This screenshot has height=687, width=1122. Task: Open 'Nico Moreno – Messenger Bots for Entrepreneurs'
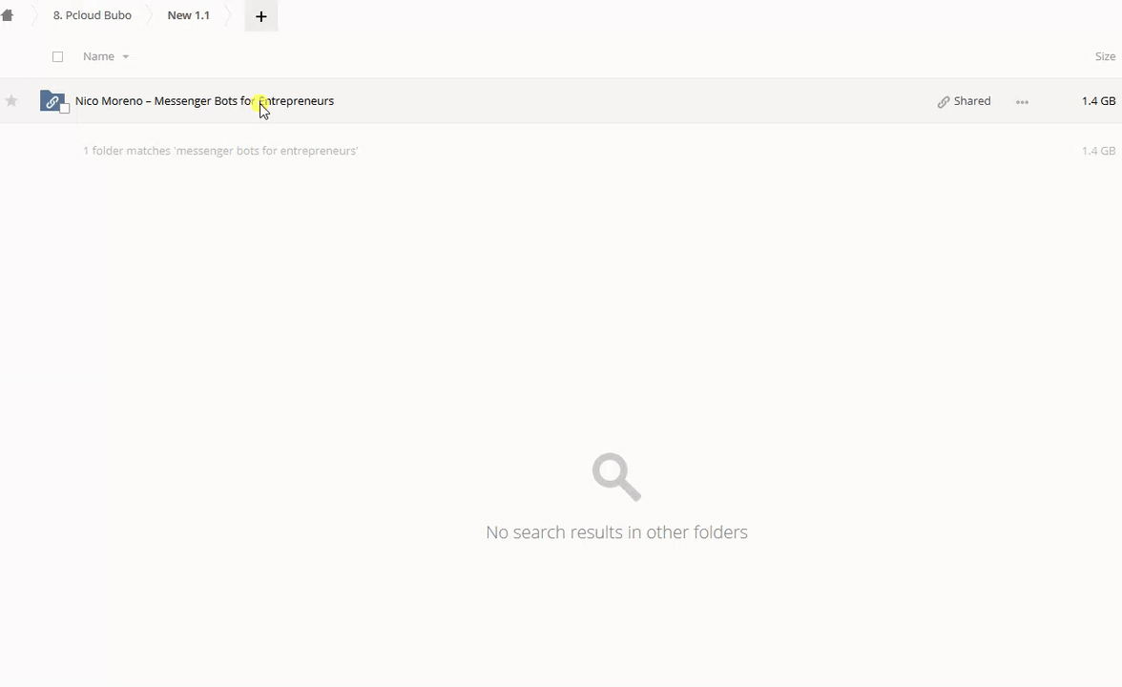204,101
